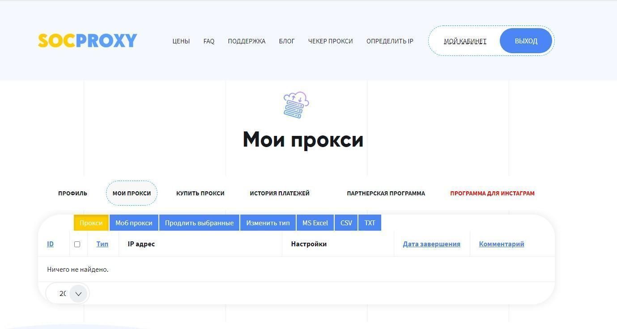Select the МОИ ПРОКСИ tab
617x329 pixels.
coord(132,193)
